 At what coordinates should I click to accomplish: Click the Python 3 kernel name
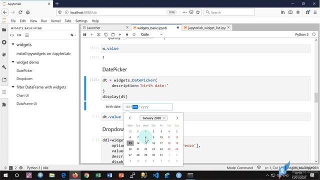(x=302, y=34)
